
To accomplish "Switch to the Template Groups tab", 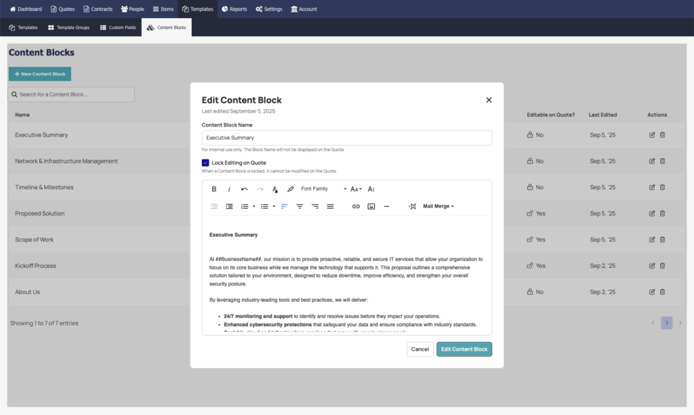I will coord(68,28).
